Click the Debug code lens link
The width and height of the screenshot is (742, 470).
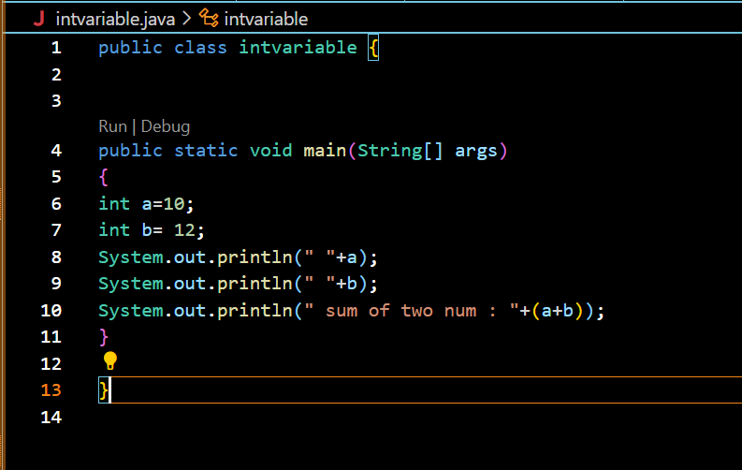166,126
